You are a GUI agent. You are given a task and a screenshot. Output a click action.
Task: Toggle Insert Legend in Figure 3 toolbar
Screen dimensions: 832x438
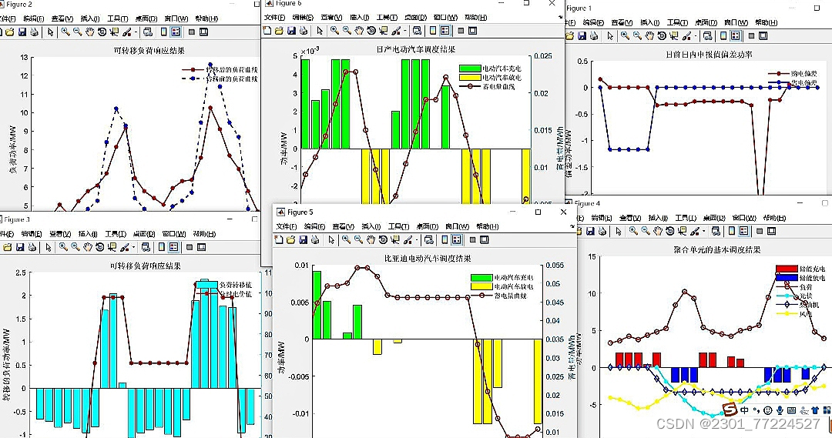coord(173,247)
